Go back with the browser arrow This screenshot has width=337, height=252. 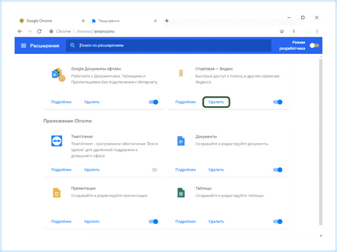click(x=20, y=31)
